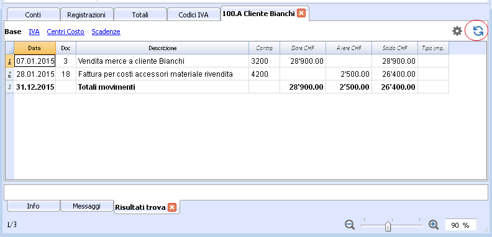Show the Messaggi panel tab
492x237 pixels.
(x=86, y=206)
